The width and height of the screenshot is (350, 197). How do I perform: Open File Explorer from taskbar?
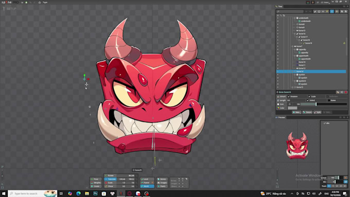click(87, 193)
